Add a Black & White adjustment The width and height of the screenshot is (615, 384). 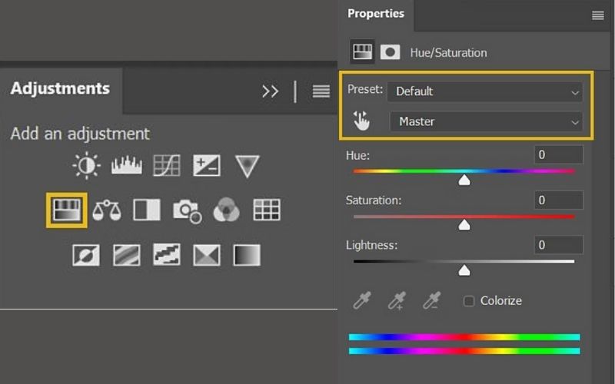(147, 210)
